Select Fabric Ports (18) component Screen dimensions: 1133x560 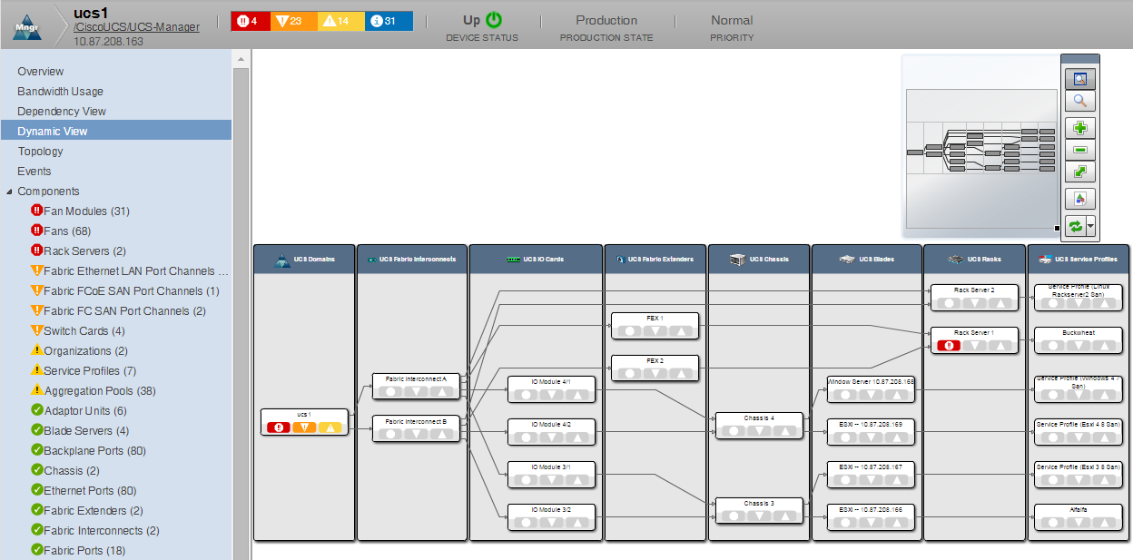(x=84, y=551)
